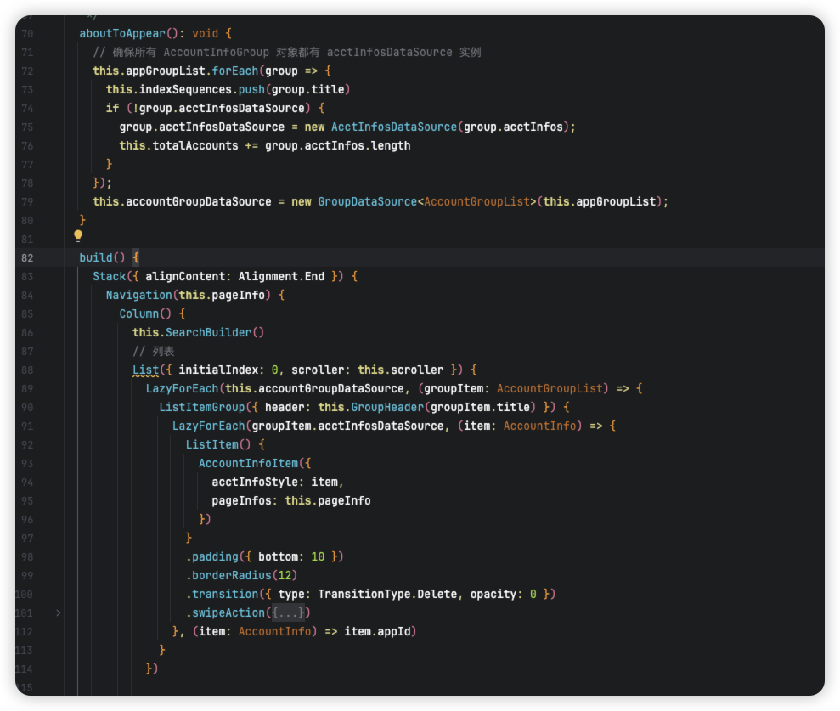Click the Stack component name

click(x=109, y=276)
